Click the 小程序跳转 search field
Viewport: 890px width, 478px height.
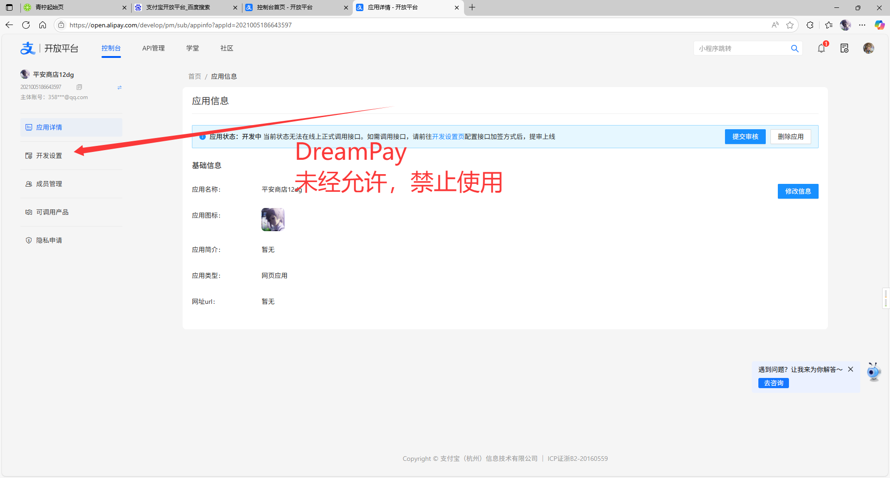[x=742, y=49]
